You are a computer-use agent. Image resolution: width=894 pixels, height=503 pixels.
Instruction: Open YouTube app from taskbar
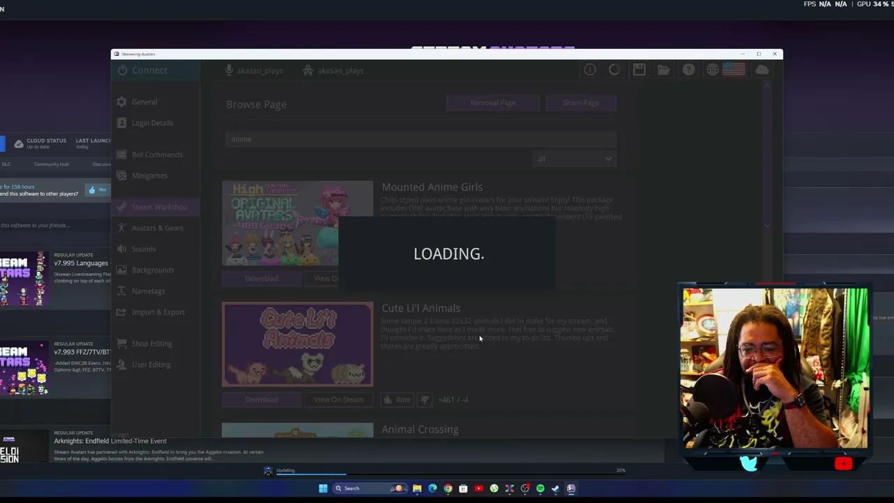click(478, 488)
